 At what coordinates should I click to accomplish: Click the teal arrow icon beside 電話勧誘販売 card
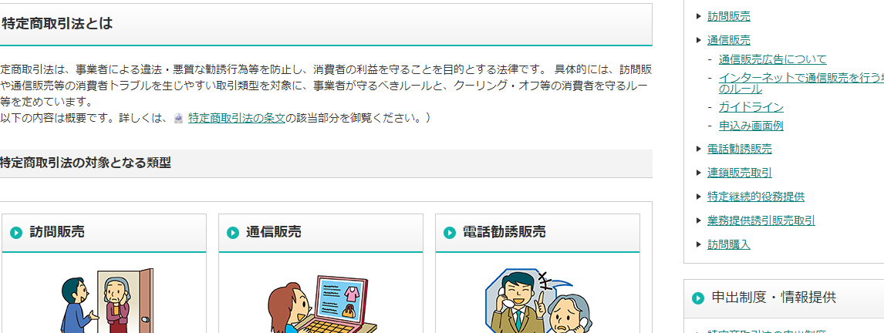[450, 233]
